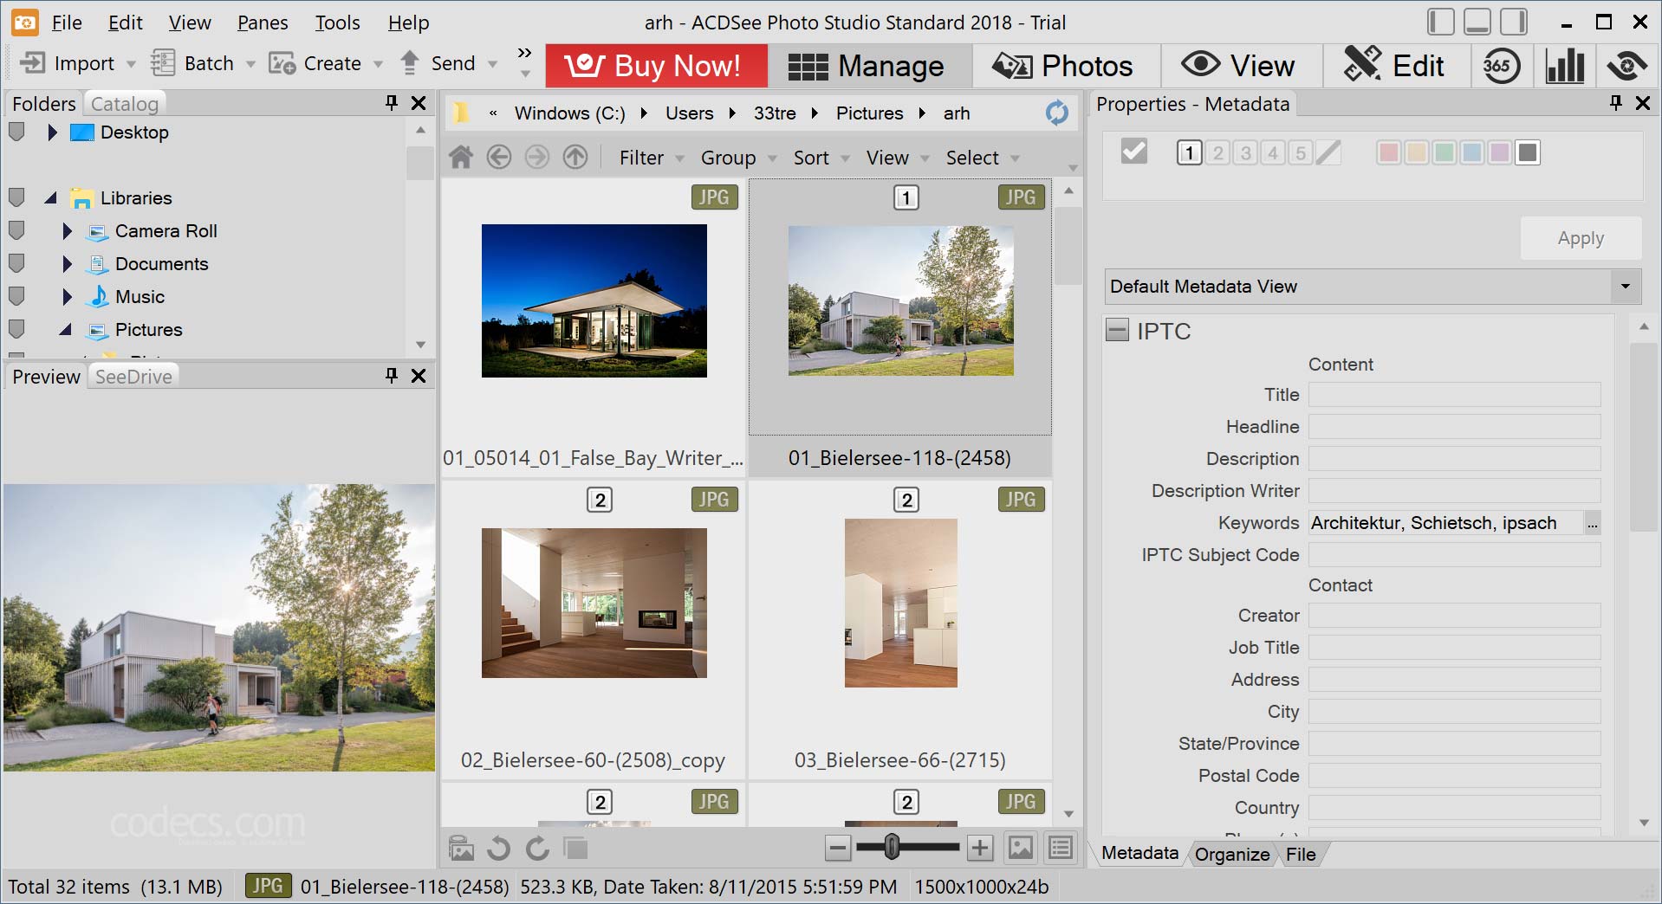
Task: Click the clear rating pencil-slash icon
Action: (x=1328, y=153)
